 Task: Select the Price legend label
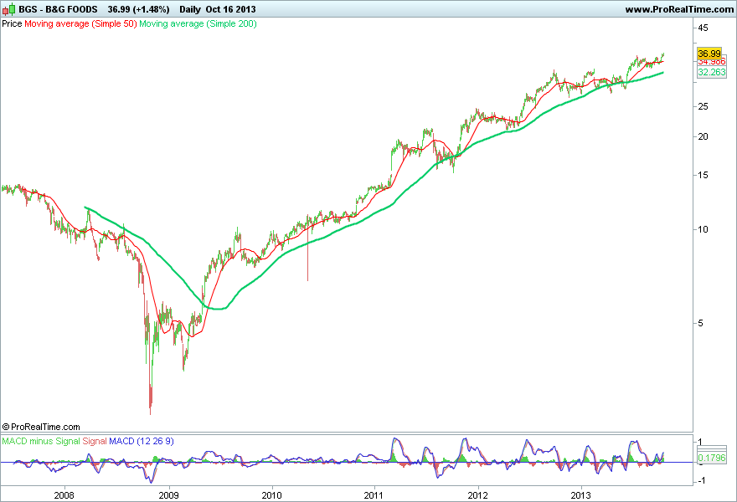12,23
